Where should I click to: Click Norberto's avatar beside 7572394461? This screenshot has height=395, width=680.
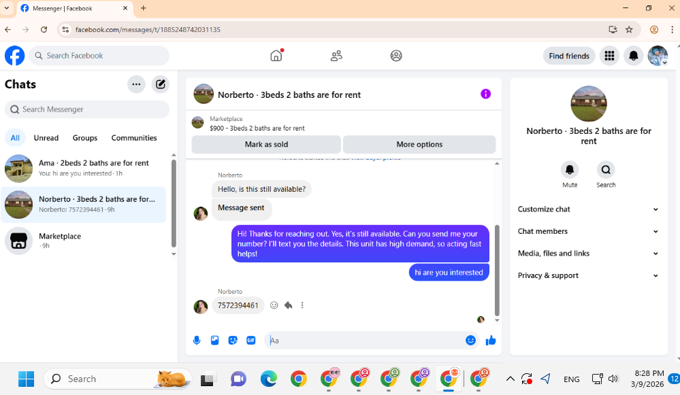(x=200, y=307)
